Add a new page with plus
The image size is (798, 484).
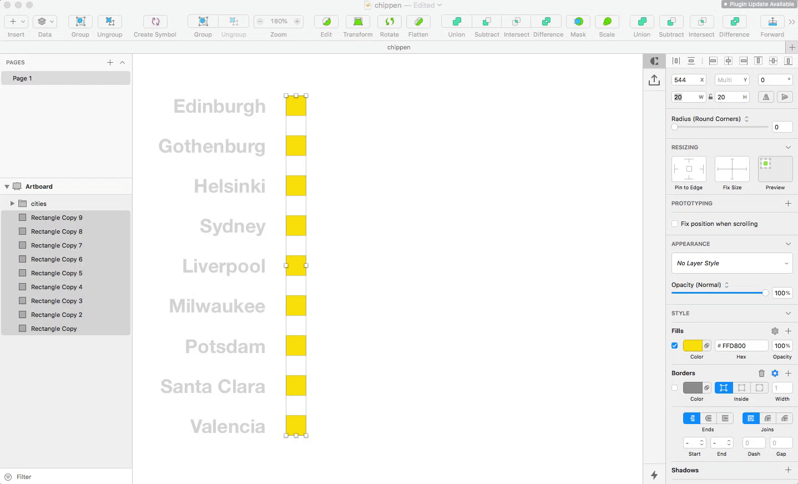click(110, 62)
